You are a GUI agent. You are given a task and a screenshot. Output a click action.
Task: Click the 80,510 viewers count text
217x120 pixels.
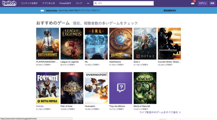click(68, 65)
